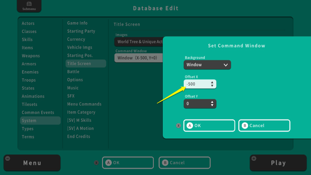Click the Offset X value field
Screen dimensions: 311x175
196,84
